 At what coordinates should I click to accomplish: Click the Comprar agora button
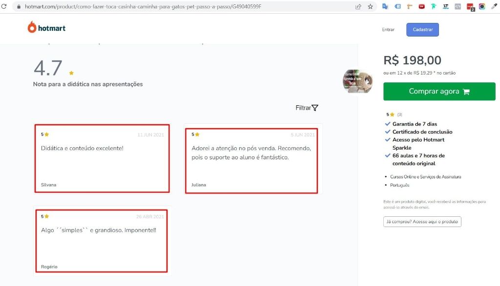pos(439,92)
